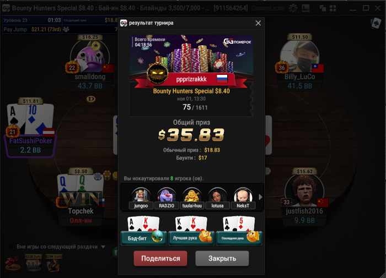Viewport: 386px width, 278px height.
Task: Click the table layout icon beside gear
Action: point(305,8)
